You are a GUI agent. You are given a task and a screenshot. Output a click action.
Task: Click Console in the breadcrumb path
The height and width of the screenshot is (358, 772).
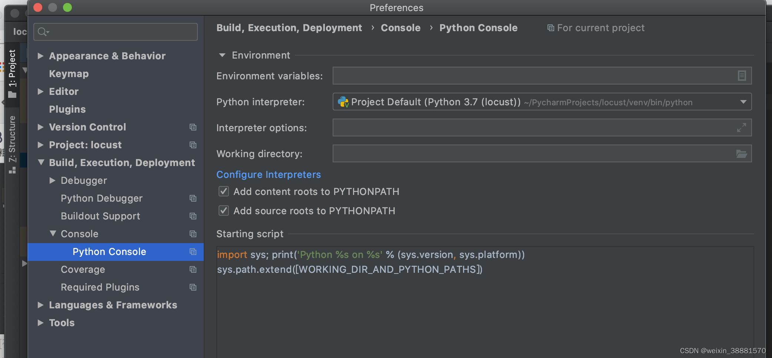coord(400,28)
